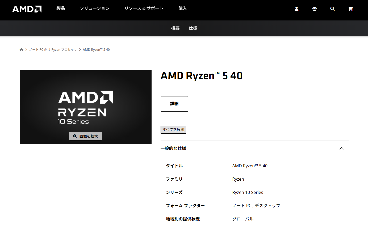Screen dimensions: 368x229
Task: Click the フォーム ファクター spec label
Action: tap(185, 206)
